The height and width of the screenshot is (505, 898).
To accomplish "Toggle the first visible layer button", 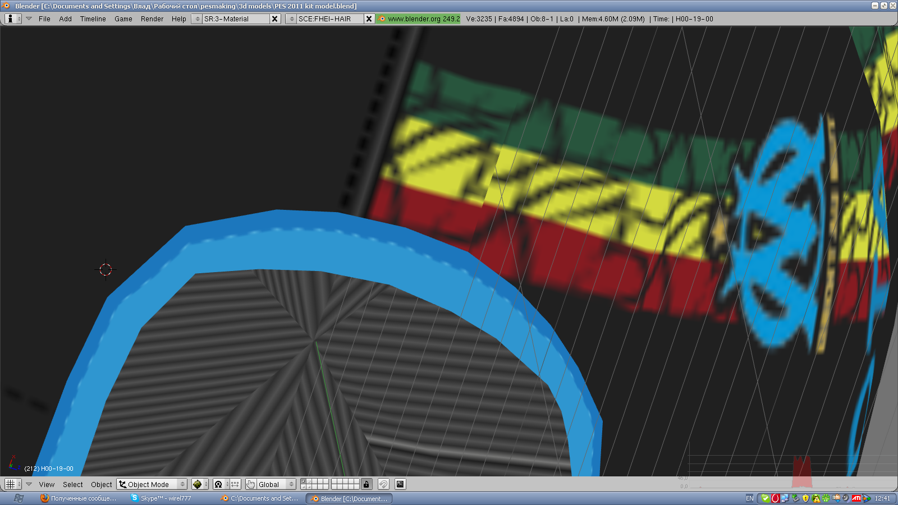I will click(x=304, y=481).
